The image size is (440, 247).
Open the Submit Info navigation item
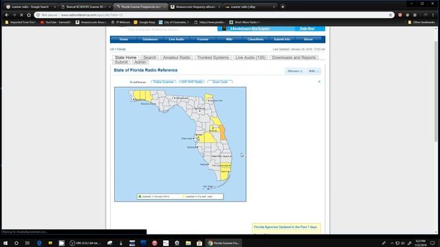click(282, 40)
